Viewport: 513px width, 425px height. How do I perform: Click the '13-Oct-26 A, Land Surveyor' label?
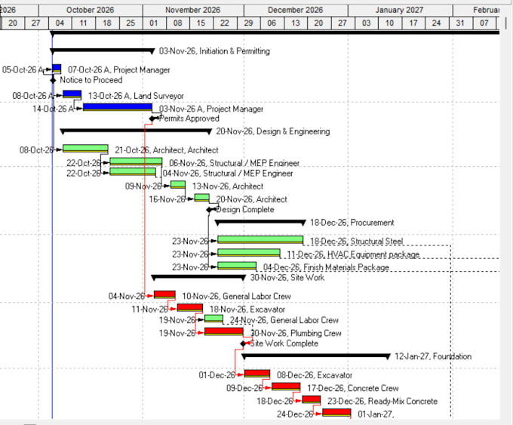click(x=136, y=96)
